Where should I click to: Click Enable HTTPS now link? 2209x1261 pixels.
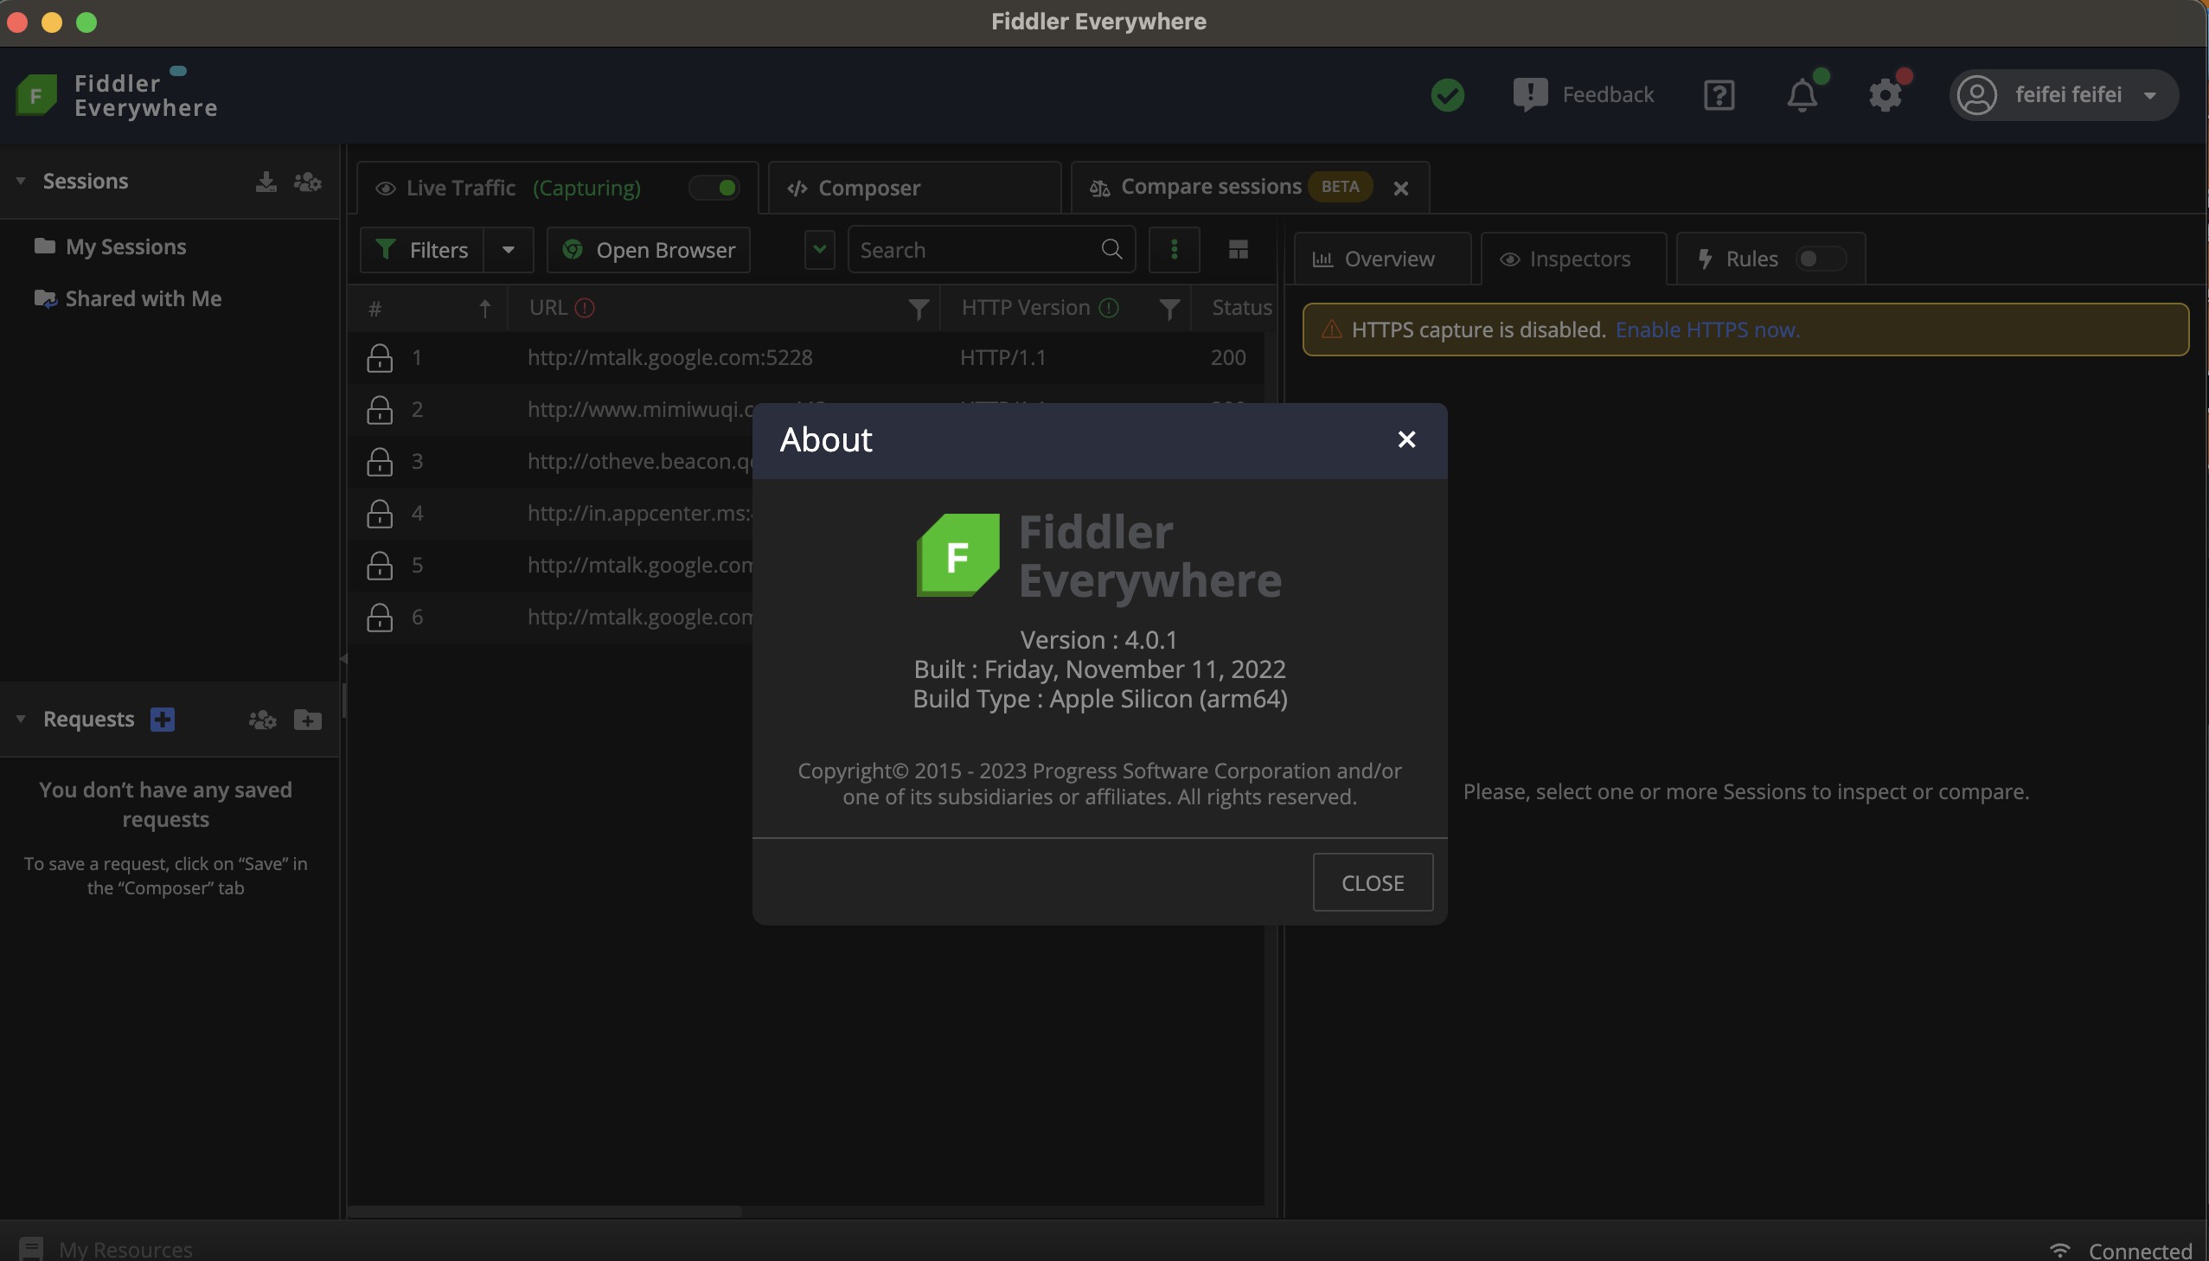(1706, 330)
